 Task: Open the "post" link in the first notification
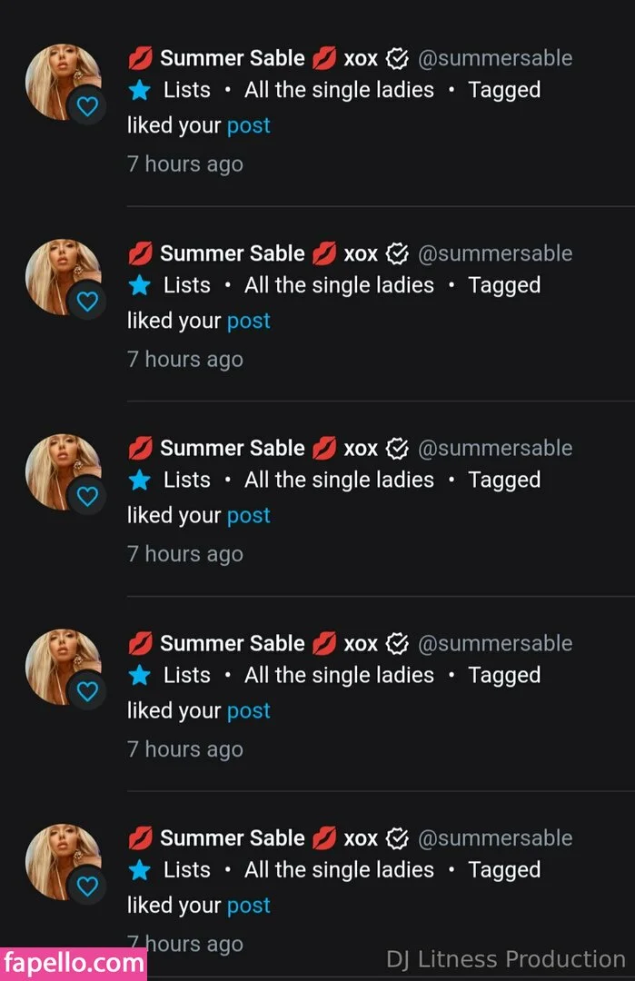(x=249, y=125)
